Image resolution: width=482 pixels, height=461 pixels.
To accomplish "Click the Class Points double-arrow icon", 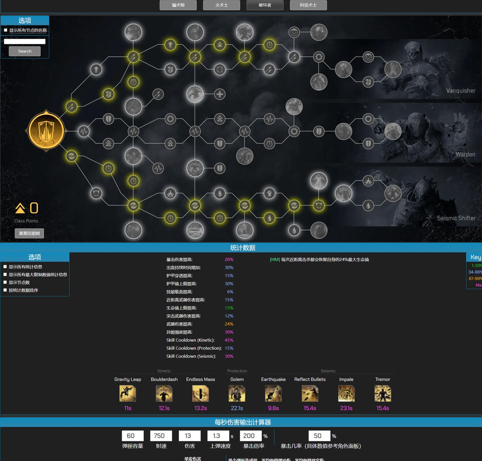I will point(20,208).
